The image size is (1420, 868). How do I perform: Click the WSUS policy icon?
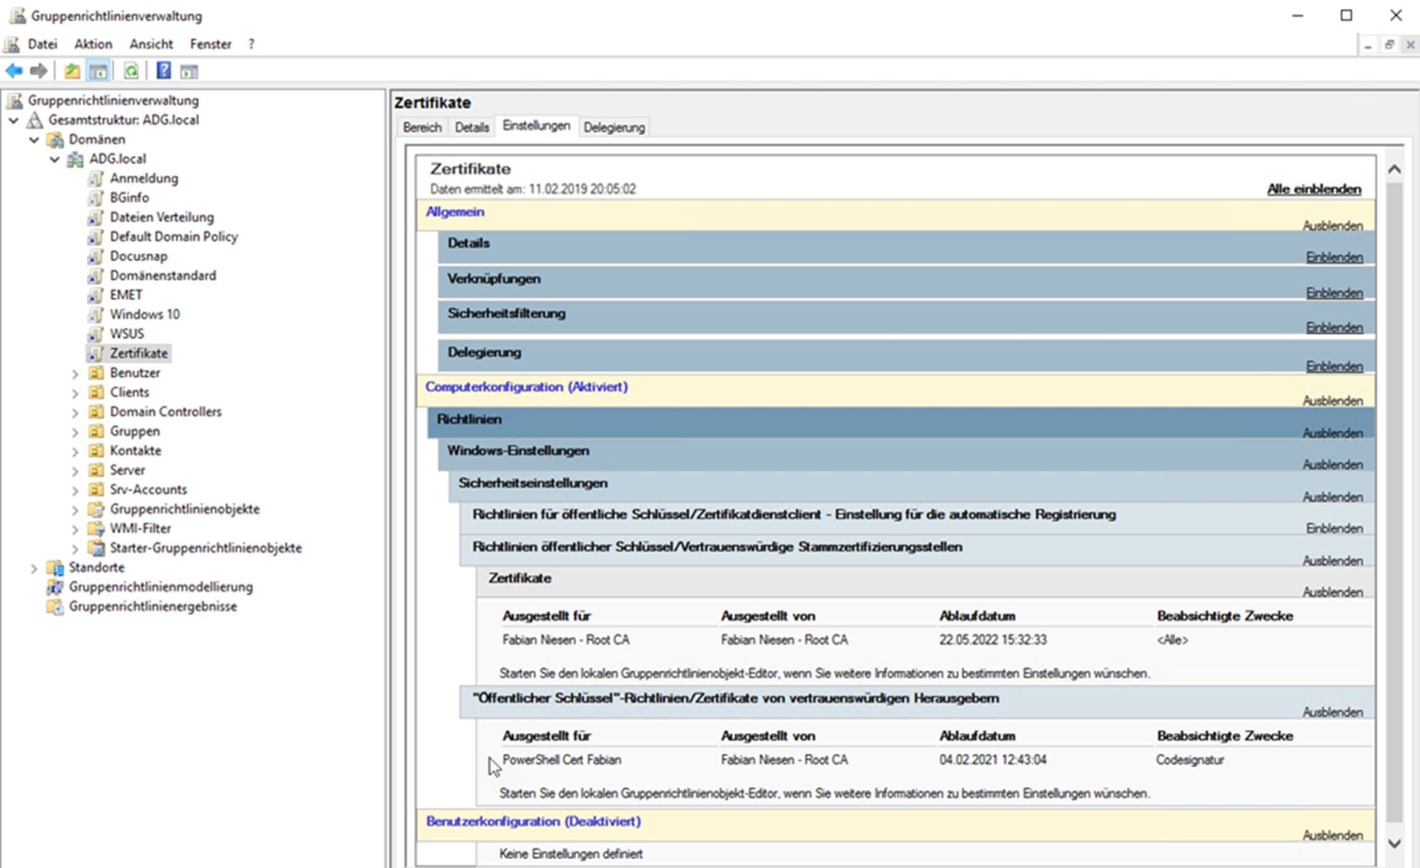(96, 334)
